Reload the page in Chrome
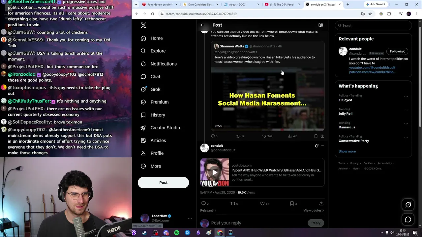This screenshot has height=237, width=422. tap(152, 14)
